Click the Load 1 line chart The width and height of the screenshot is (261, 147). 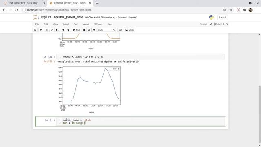pos(92,85)
